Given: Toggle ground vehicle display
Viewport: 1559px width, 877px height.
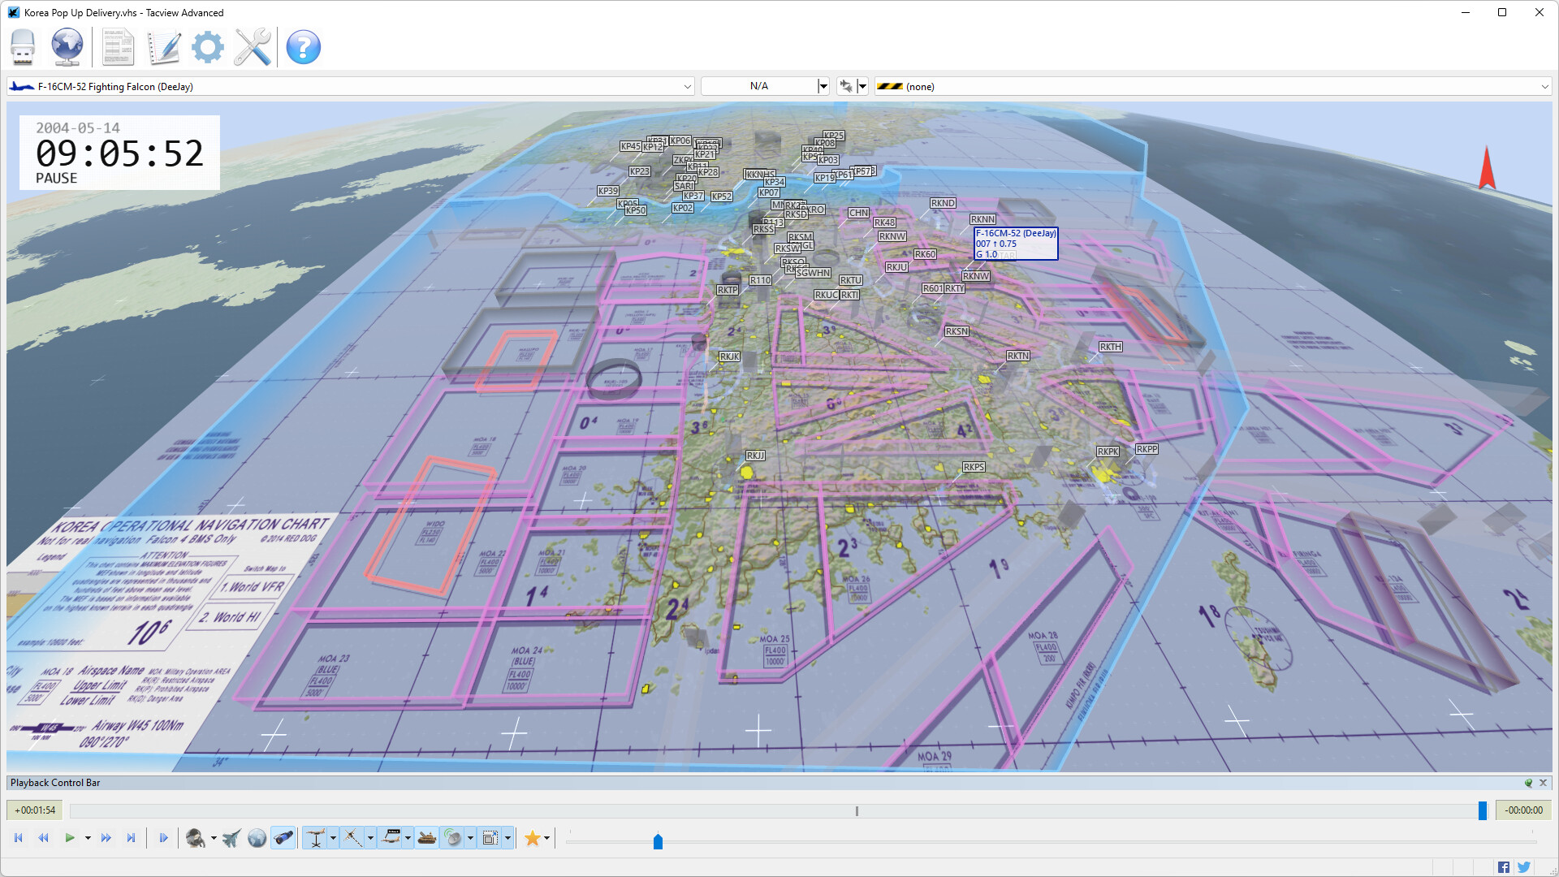Looking at the screenshot, I should pyautogui.click(x=426, y=837).
